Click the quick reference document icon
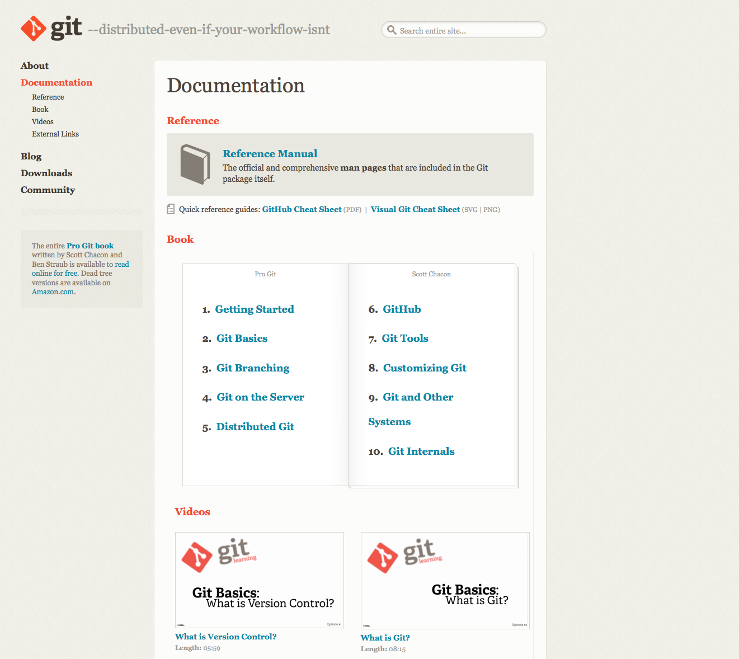739x659 pixels. tap(171, 209)
